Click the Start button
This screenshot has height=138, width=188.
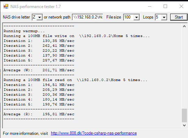(179, 17)
